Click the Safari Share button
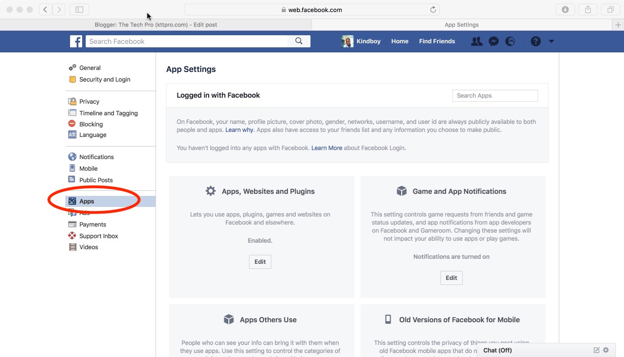Screen dimensions: 624x357 pos(588,10)
